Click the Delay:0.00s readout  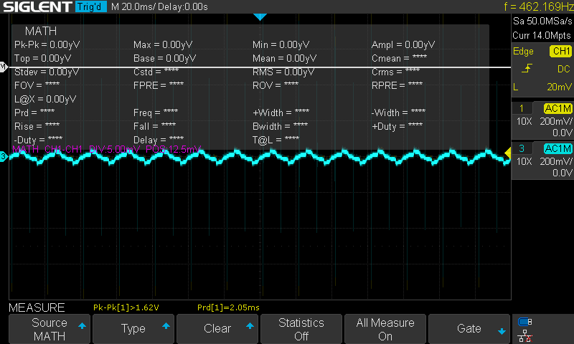coord(183,6)
